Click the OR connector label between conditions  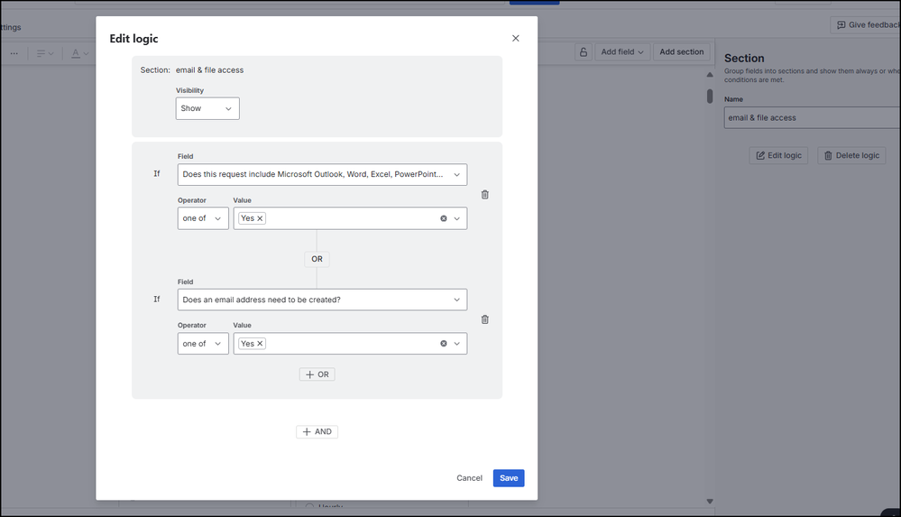[317, 259]
